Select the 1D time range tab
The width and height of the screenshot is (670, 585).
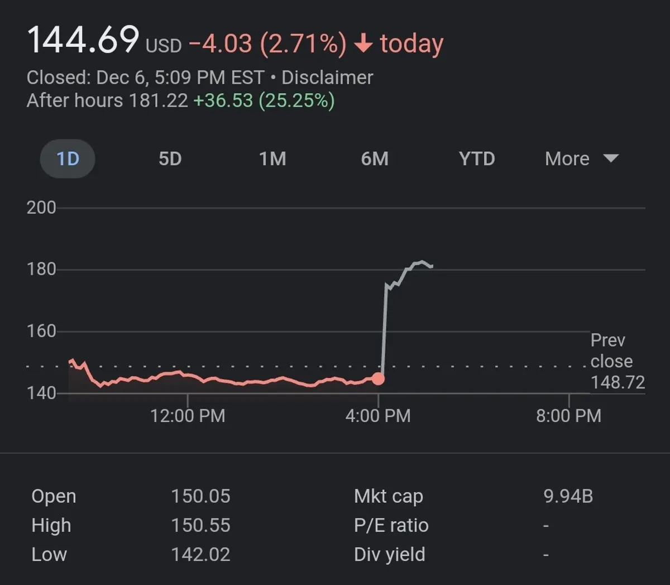click(68, 159)
